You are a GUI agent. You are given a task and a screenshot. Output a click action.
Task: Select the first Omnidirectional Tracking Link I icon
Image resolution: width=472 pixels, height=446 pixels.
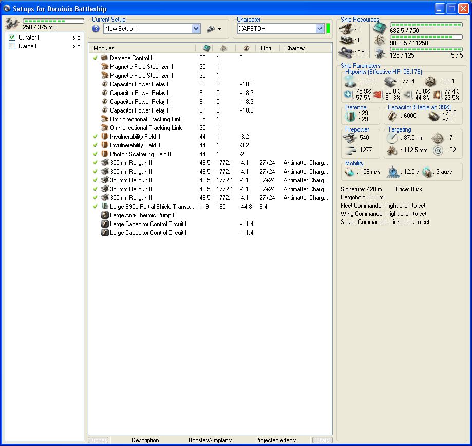pyautogui.click(x=104, y=119)
